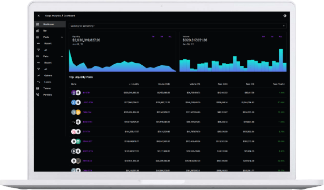This screenshot has width=324, height=190.
Task: Set Liquidity chart range to 1M
Action: point(162,36)
